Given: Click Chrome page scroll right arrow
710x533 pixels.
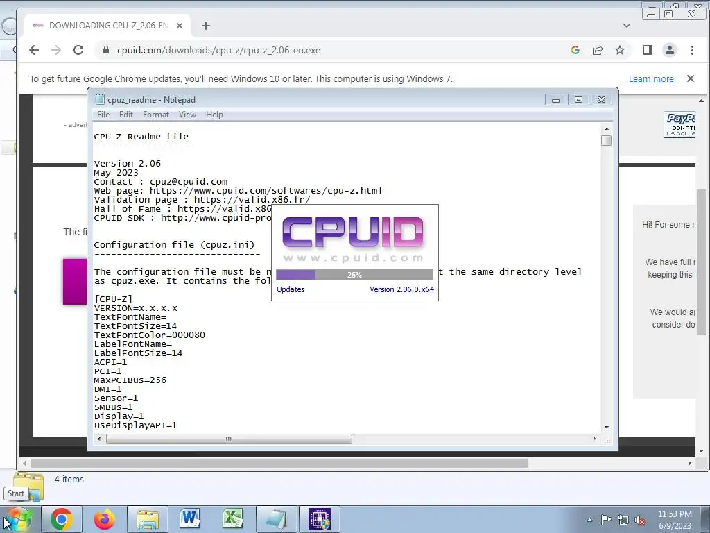Looking at the screenshot, I should (690, 463).
